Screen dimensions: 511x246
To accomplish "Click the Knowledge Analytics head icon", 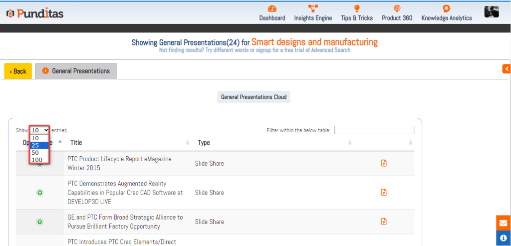I will tap(446, 8).
